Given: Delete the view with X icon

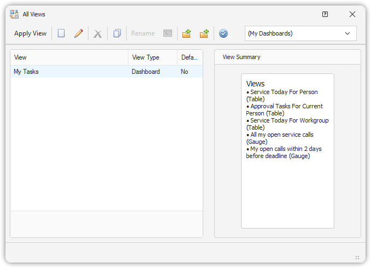Looking at the screenshot, I should tap(98, 33).
